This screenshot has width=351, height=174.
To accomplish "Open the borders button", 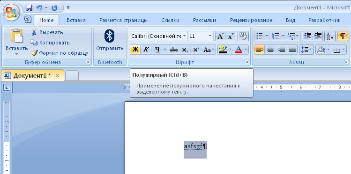I will [x=336, y=50].
